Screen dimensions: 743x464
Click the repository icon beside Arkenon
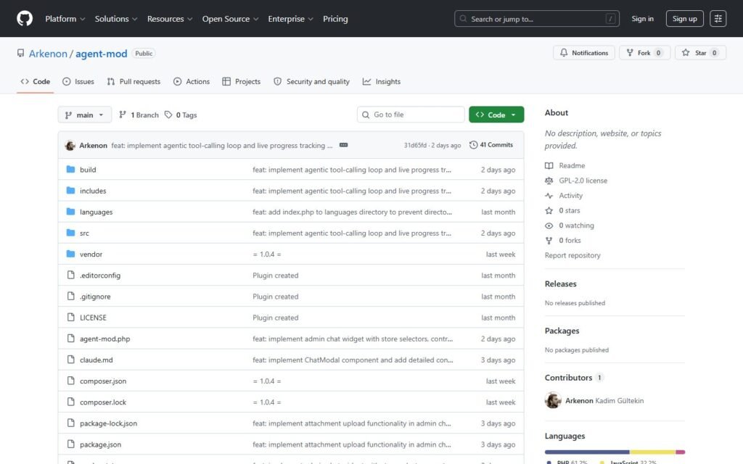[x=20, y=53]
